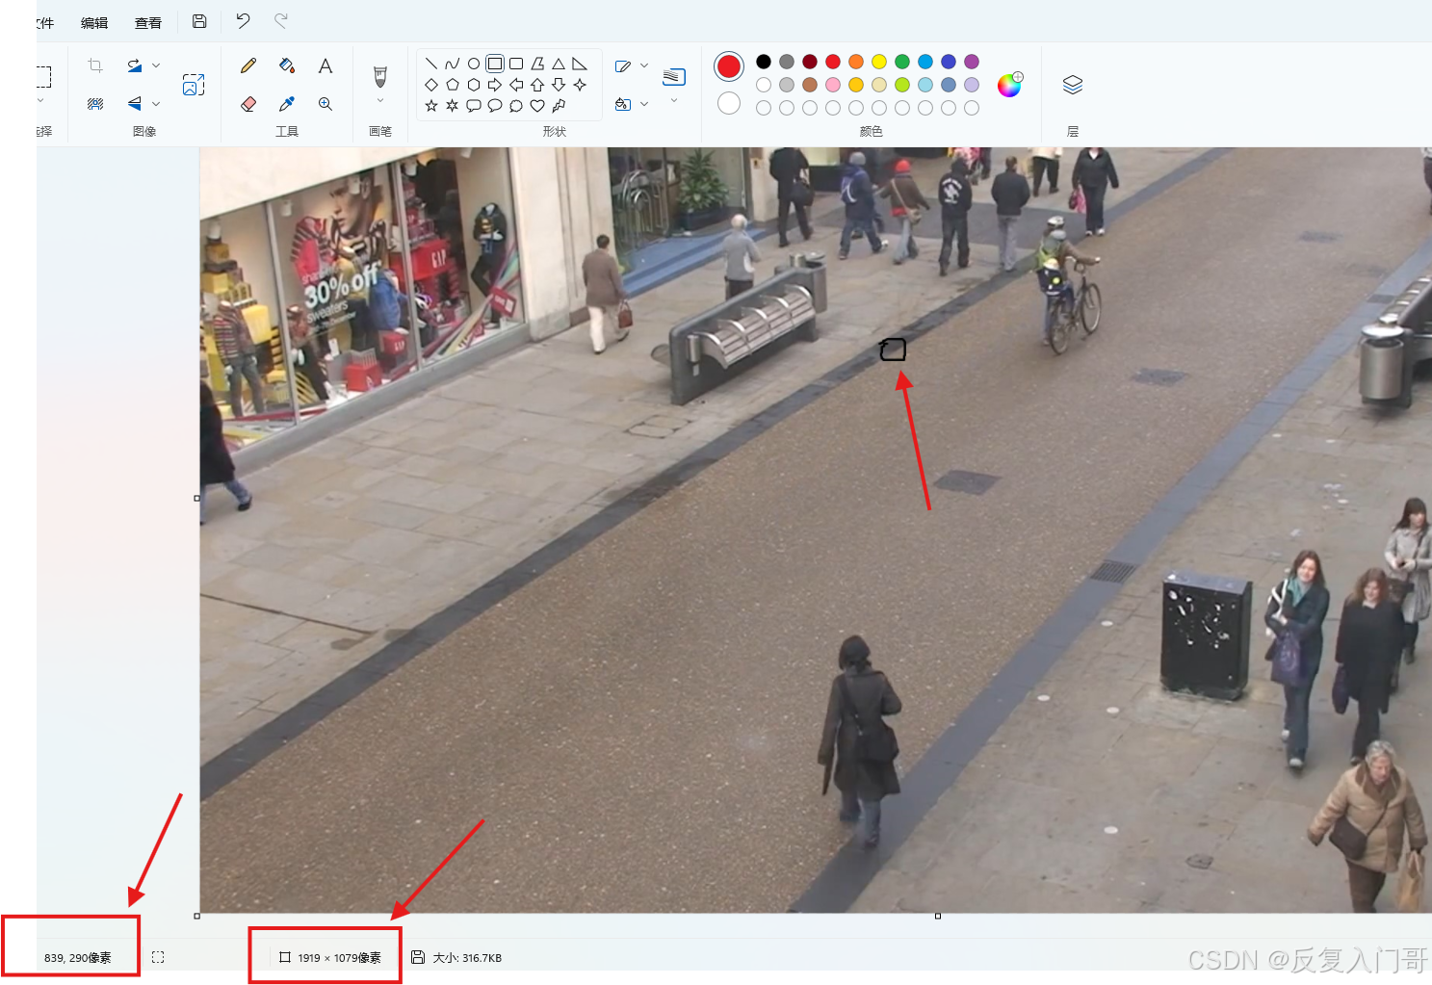This screenshot has height=985, width=1432.
Task: Click the 大小: 316.7KB status text
Action: pyautogui.click(x=467, y=958)
